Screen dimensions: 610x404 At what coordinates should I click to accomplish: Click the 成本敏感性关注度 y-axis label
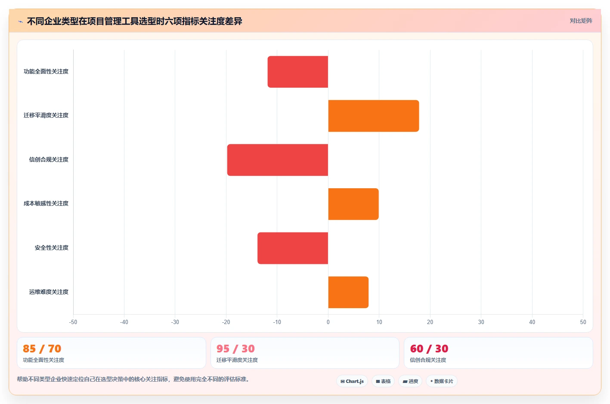click(x=46, y=203)
